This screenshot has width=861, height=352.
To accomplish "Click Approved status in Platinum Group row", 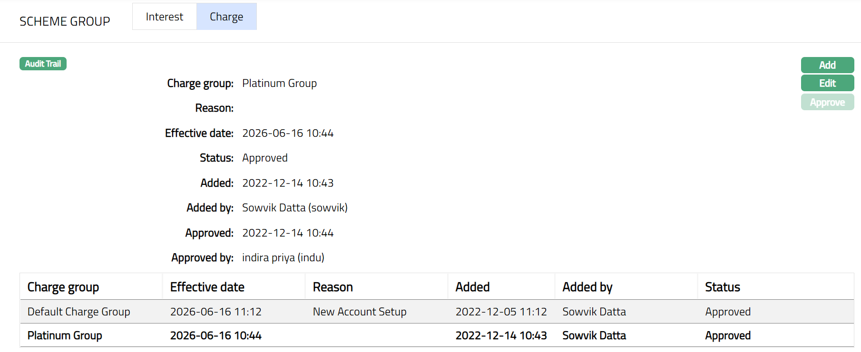I will pyautogui.click(x=728, y=335).
